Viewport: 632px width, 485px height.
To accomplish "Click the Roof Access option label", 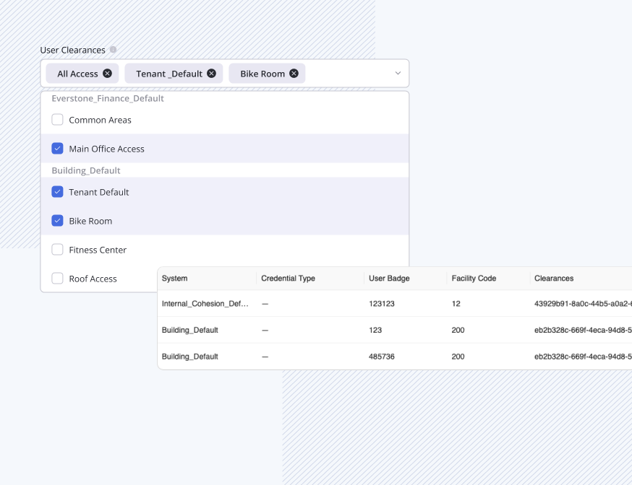I will pyautogui.click(x=93, y=279).
